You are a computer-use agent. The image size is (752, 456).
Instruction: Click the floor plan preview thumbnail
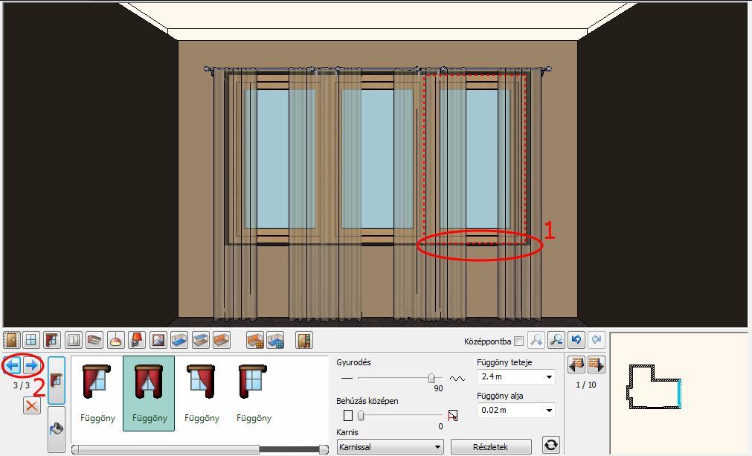[x=655, y=387]
